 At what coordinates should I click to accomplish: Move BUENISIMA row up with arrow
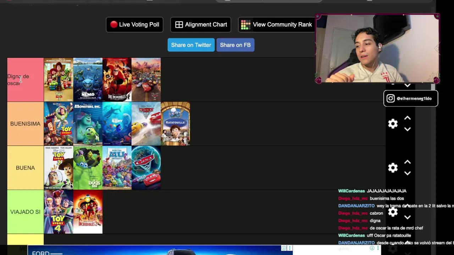pos(408,118)
